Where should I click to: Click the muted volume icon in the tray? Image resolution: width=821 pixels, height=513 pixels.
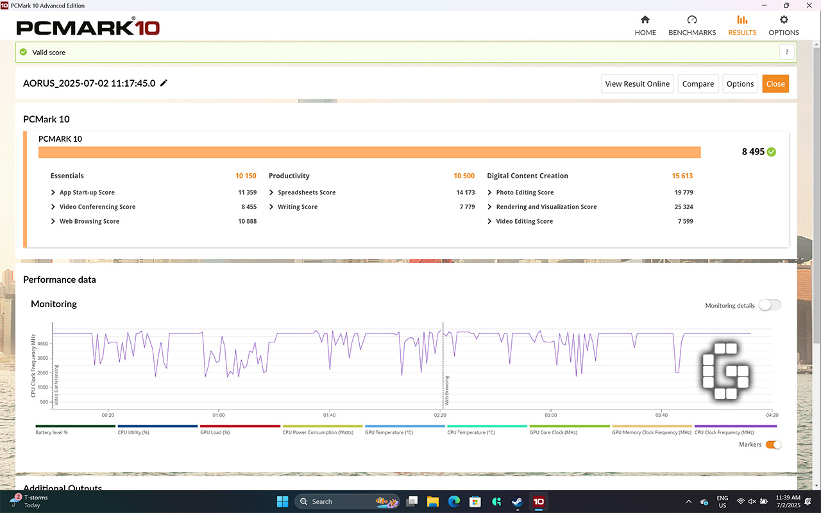point(753,501)
